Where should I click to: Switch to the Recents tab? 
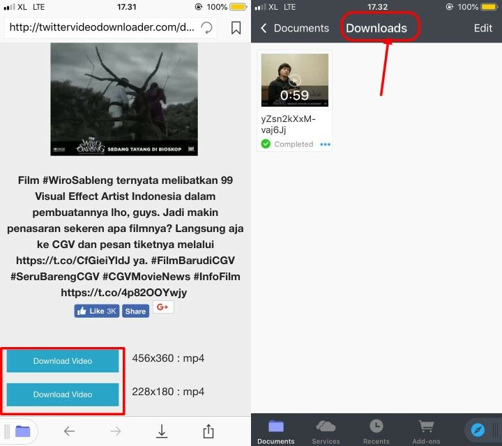(x=376, y=432)
